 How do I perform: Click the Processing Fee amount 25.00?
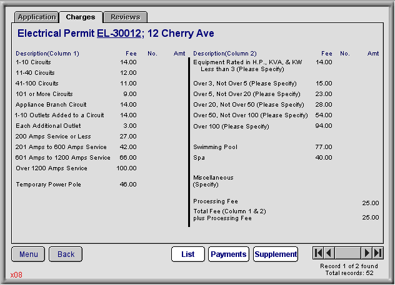(371, 203)
